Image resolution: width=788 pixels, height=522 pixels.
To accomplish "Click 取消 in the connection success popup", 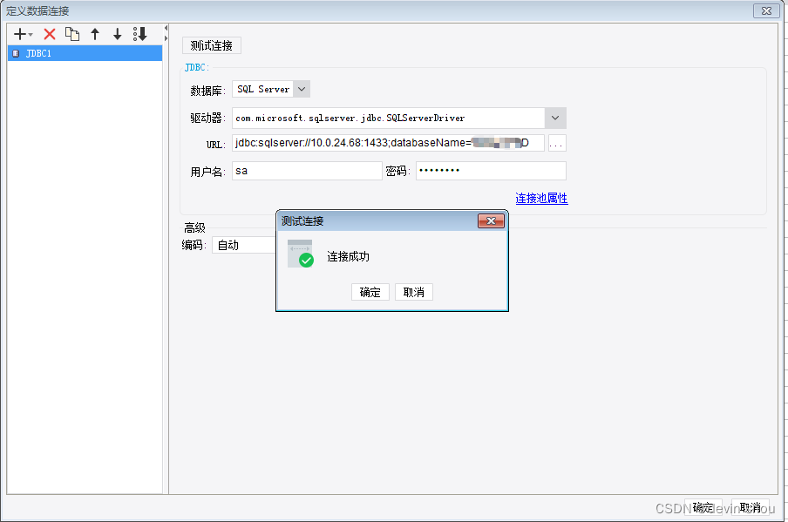I will coord(413,293).
